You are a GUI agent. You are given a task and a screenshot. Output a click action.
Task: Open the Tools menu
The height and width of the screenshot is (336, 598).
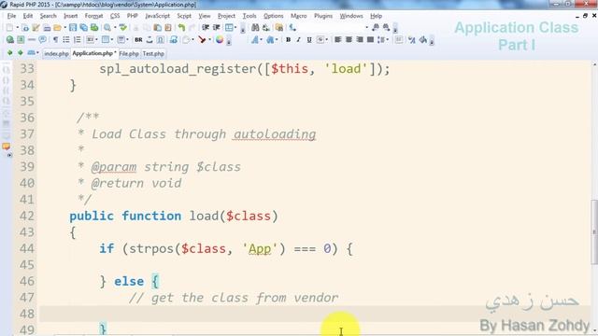point(249,16)
